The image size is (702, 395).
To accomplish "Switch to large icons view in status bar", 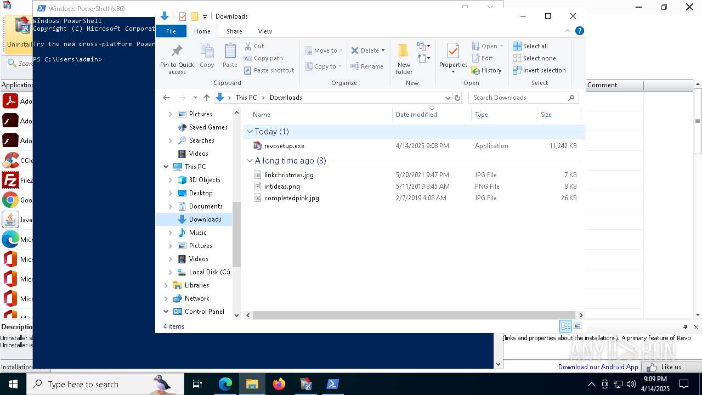I will [x=578, y=326].
